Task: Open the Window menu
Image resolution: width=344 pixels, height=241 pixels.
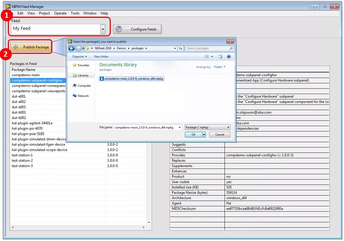Action: pos(90,13)
